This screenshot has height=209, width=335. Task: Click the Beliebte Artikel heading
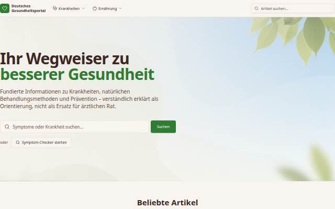[167, 203]
